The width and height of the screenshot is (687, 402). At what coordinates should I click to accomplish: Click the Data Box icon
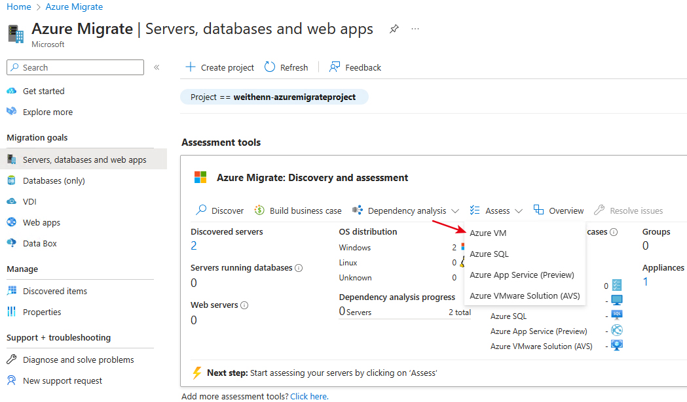point(11,243)
